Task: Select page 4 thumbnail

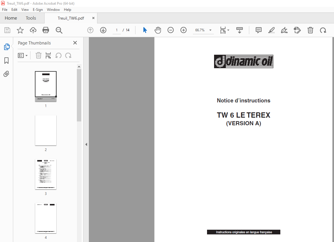Action: pyautogui.click(x=46, y=218)
